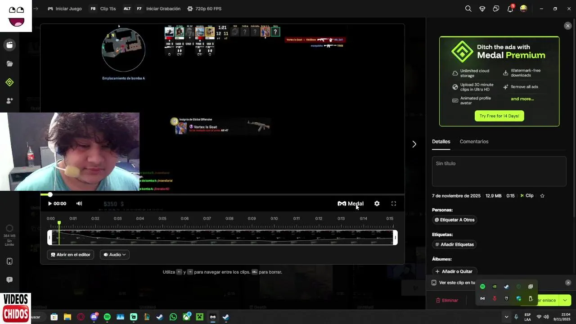Open Xbox app from the taskbar
The width and height of the screenshot is (576, 324).
(x=186, y=317)
